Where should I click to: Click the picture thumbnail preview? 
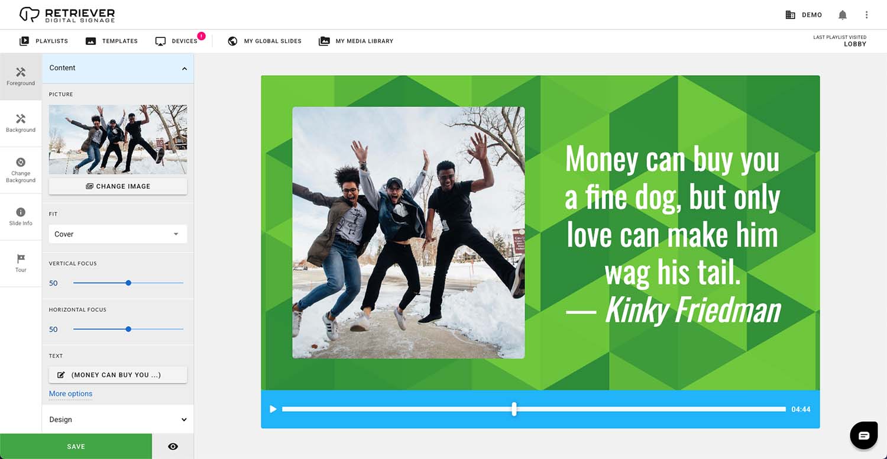point(118,139)
